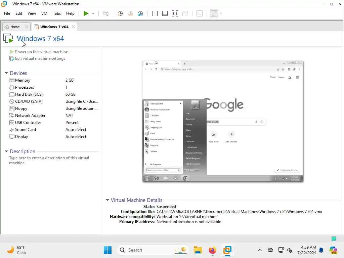This screenshot has width=344, height=258.
Task: Collapse the Virtual Machine Details section
Action: 107,200
